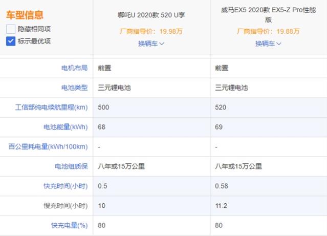Image resolution: width=327 pixels, height=236 pixels.
Task: Click the 车型信息 heading
Action: 25,15
